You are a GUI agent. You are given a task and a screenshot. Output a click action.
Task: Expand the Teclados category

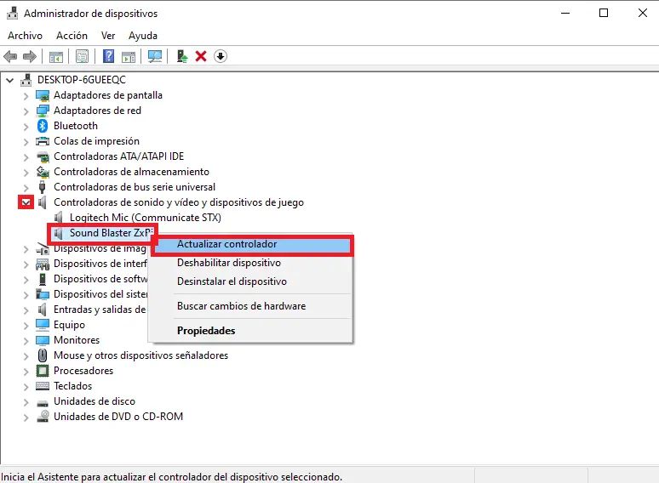pyautogui.click(x=26, y=386)
